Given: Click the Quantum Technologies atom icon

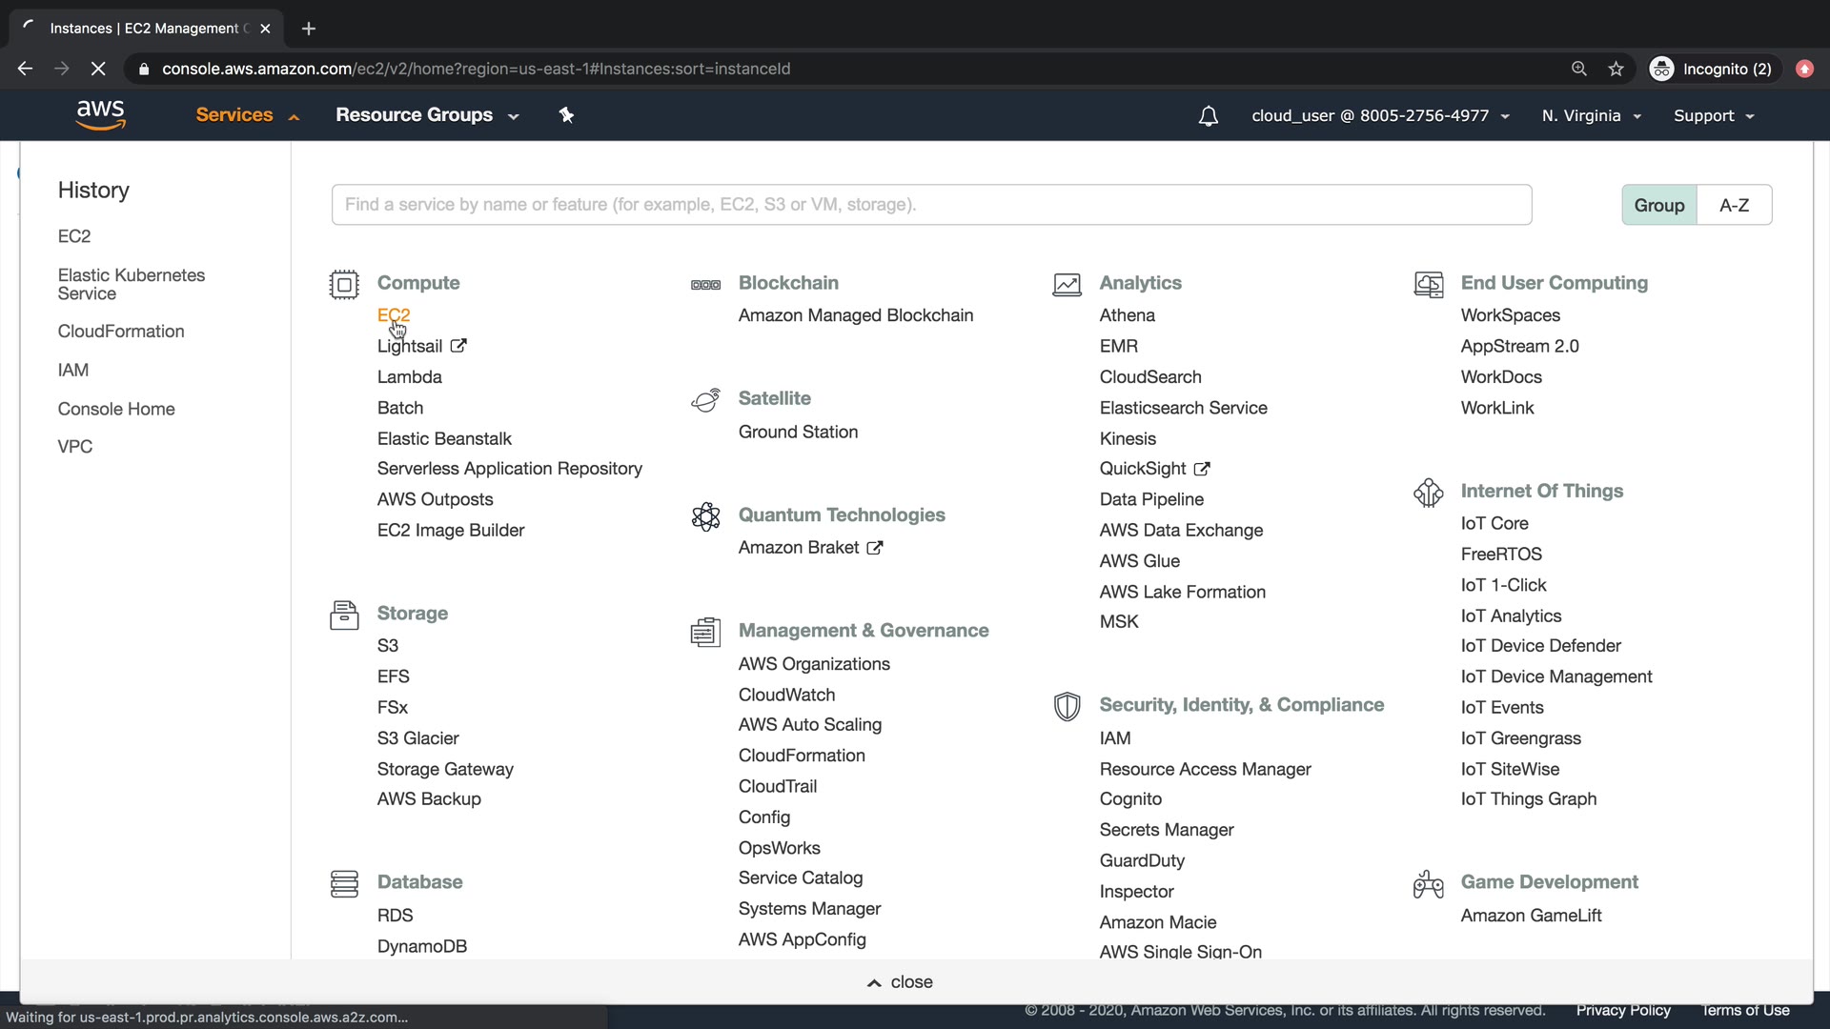Looking at the screenshot, I should coord(705,516).
